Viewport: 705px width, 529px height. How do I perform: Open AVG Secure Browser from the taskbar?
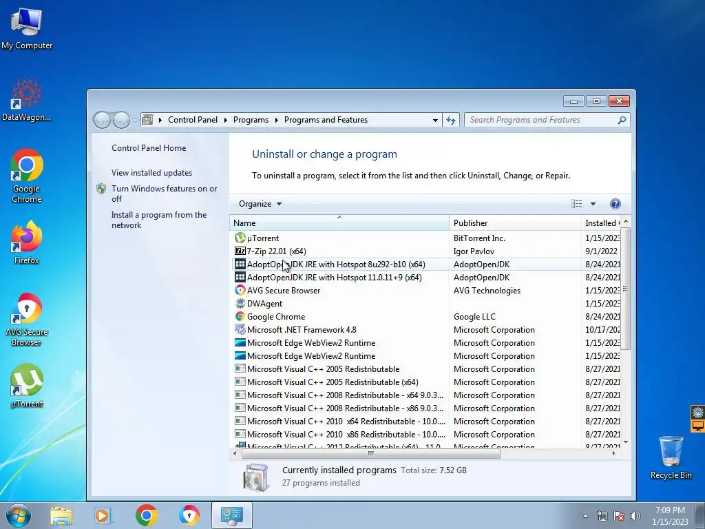pyautogui.click(x=189, y=515)
